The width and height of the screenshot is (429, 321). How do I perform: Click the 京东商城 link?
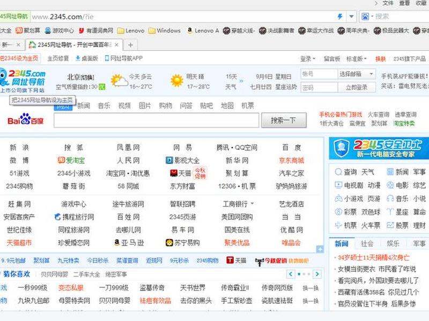[x=291, y=160]
